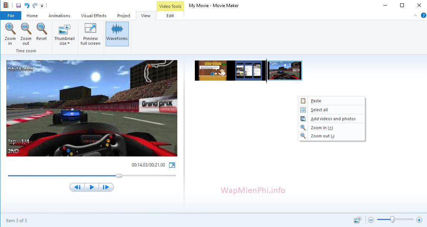Viewport: 427px width, 227px height.
Task: Expand the Quick Access Toolbar customize arrow
Action: (42, 6)
